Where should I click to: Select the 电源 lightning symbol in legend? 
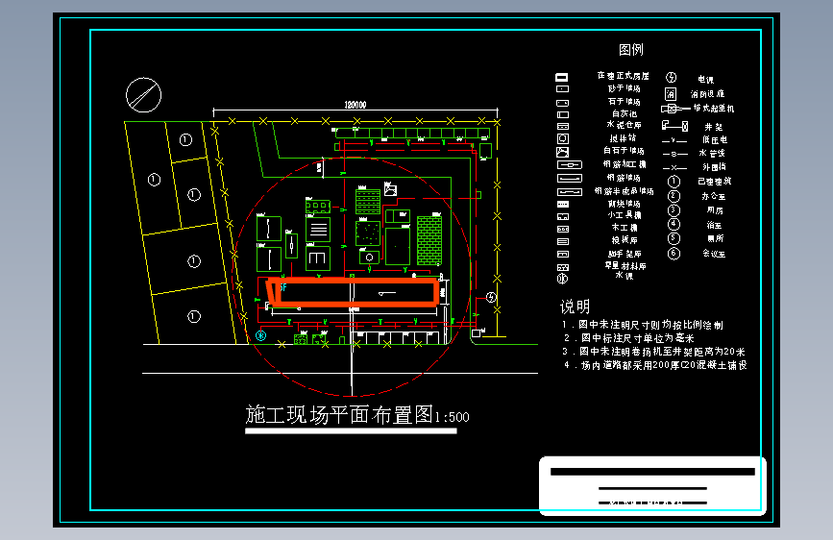coord(671,78)
